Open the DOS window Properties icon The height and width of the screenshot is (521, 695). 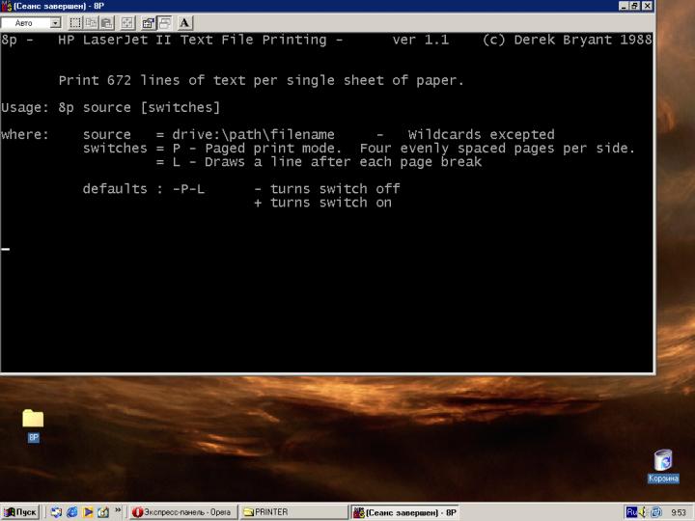point(148,22)
